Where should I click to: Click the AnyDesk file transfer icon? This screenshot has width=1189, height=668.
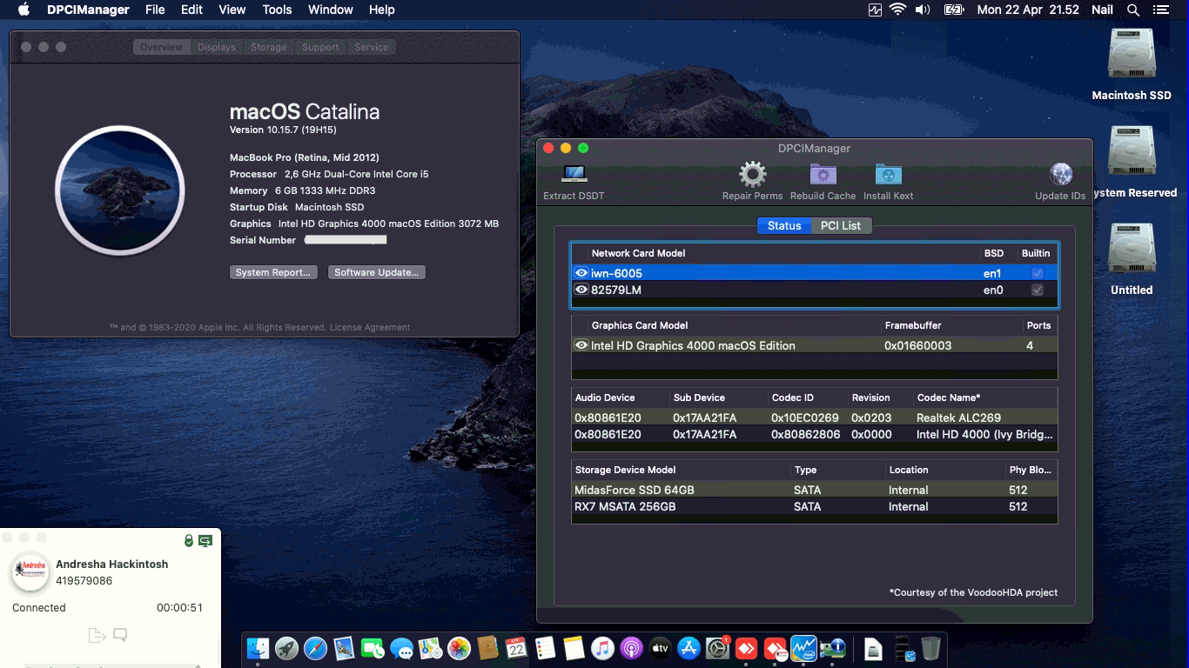click(97, 635)
